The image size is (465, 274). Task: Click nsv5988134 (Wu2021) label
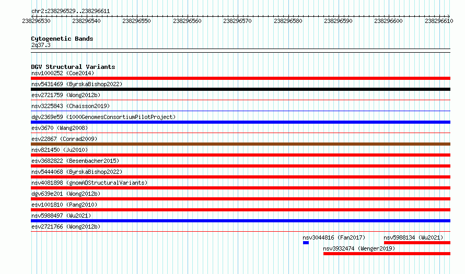pyautogui.click(x=413, y=237)
